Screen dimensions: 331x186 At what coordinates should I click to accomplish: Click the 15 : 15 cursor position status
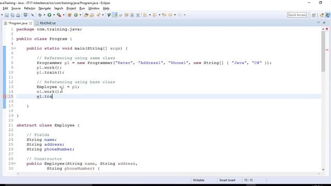point(248,180)
